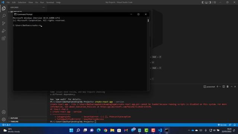Expand the TIMELINE section
This screenshot has width=238, height=134.
point(27,122)
